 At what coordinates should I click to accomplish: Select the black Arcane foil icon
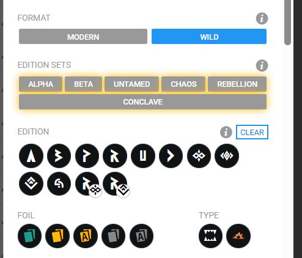tap(141, 236)
